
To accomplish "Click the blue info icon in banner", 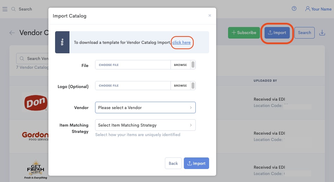I will click(62, 42).
